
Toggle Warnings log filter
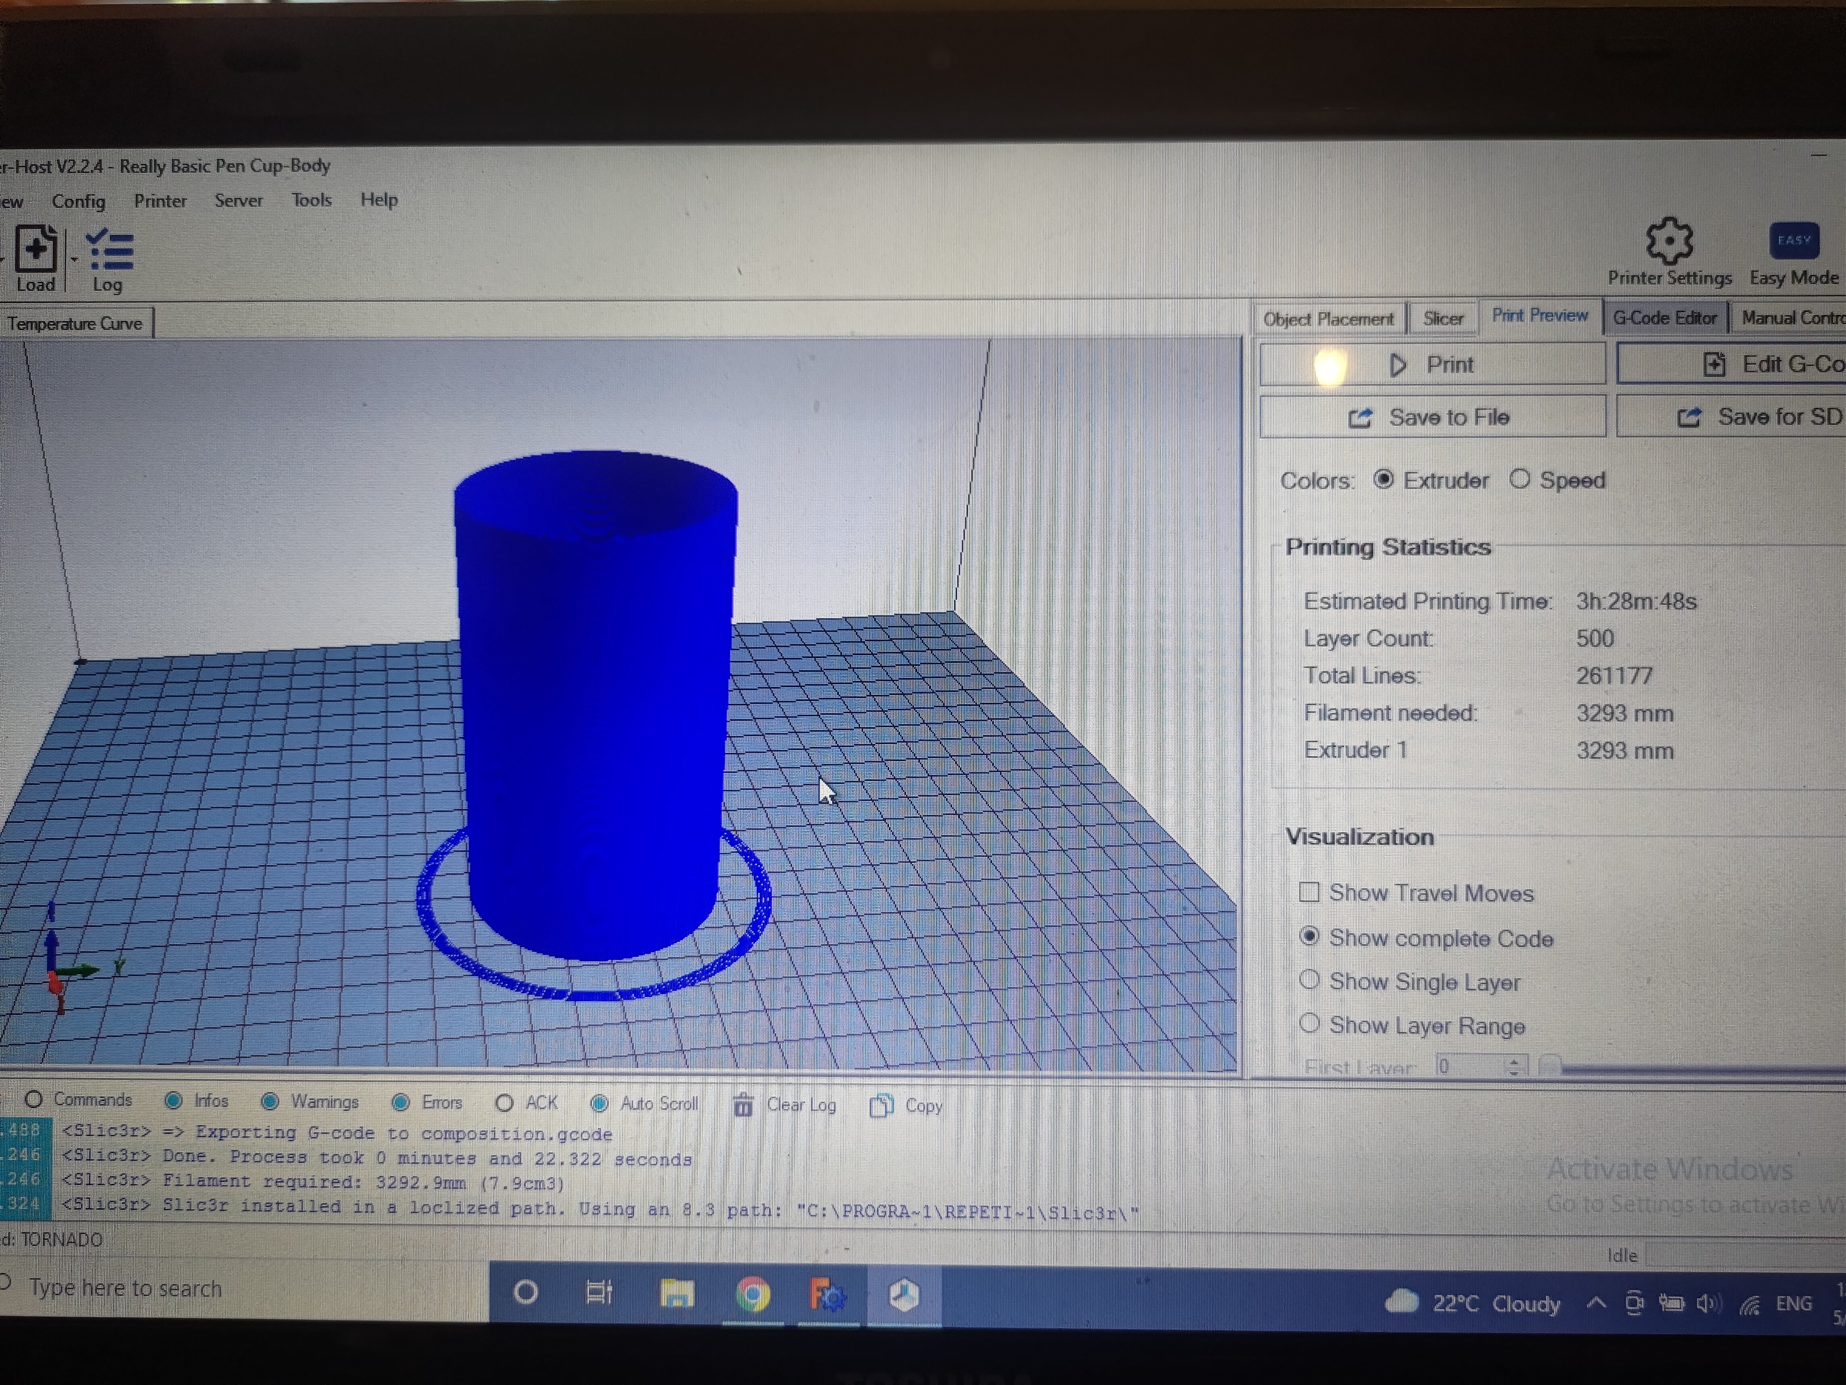[x=269, y=1101]
